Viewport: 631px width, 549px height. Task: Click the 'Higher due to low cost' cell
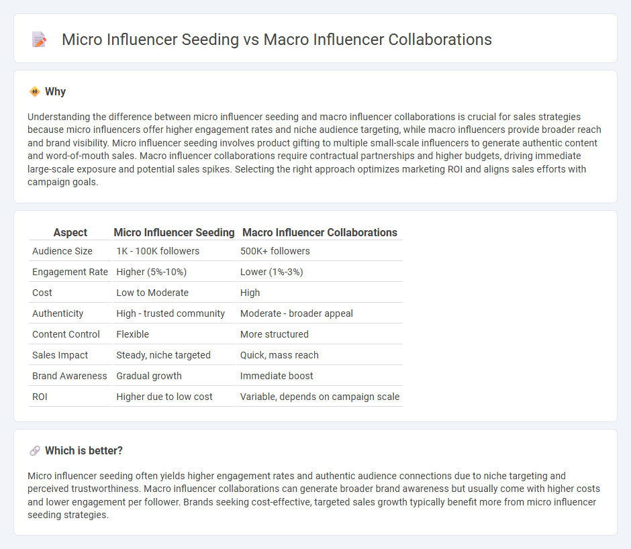pos(164,397)
